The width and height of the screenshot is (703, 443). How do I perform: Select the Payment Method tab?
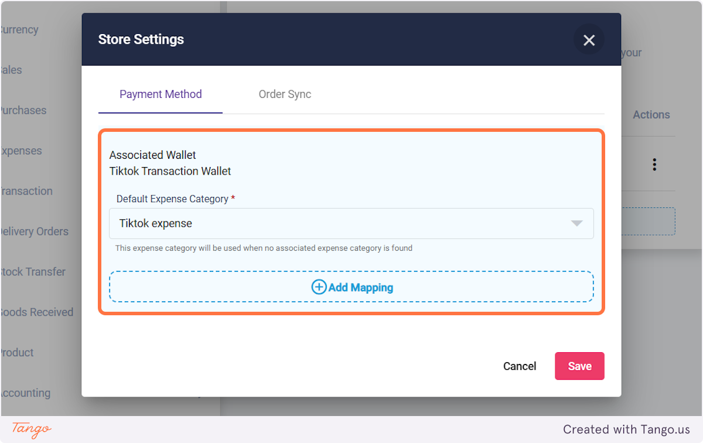[x=161, y=94]
